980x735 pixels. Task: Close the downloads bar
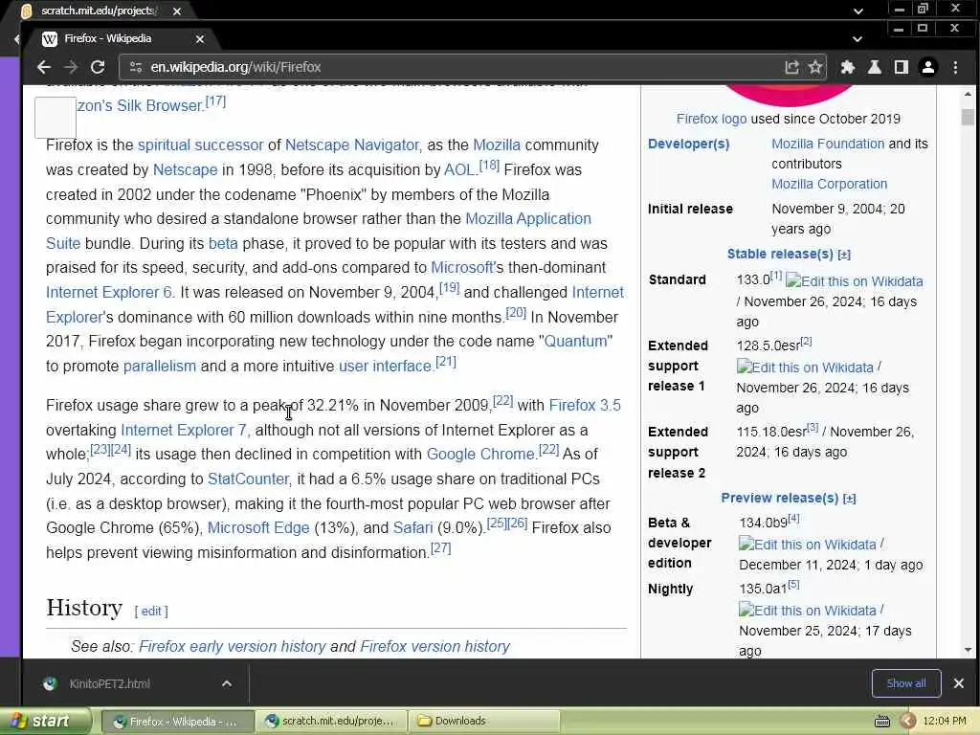(959, 683)
